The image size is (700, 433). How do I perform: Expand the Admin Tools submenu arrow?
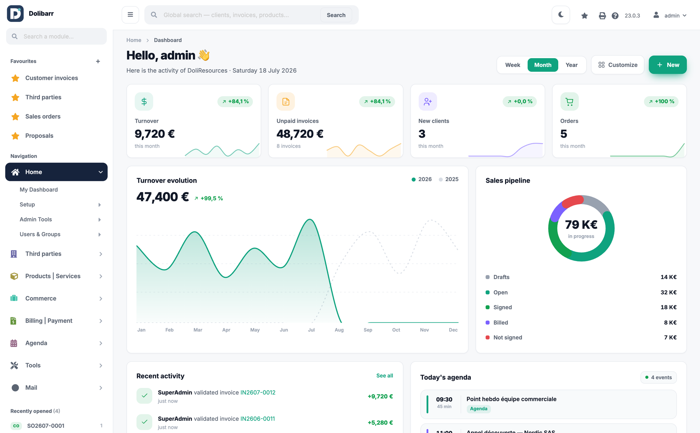[100, 220]
